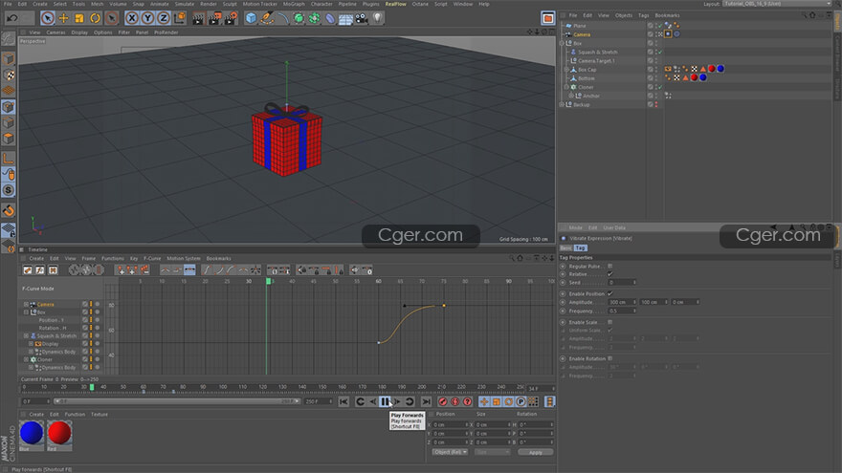Screen dimensions: 842x473
Task: Click the Spline Pen tool icon
Action: tap(267, 18)
